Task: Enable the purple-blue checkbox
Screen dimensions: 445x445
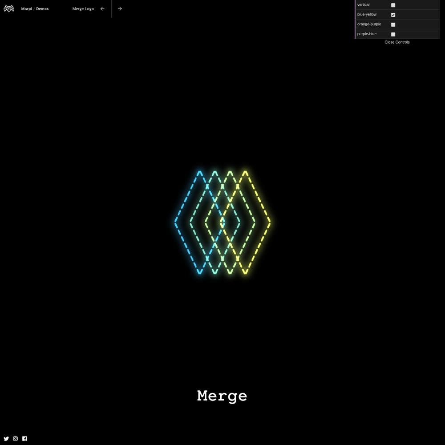Action: click(x=393, y=34)
